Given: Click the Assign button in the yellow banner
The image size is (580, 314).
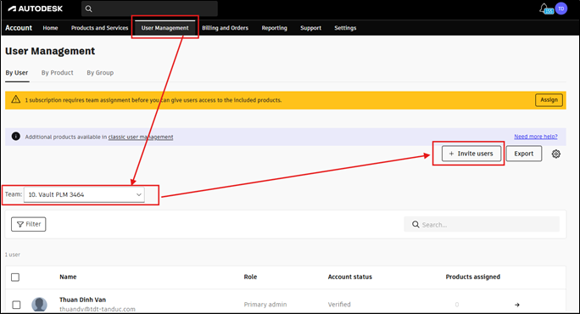Looking at the screenshot, I should pos(549,100).
